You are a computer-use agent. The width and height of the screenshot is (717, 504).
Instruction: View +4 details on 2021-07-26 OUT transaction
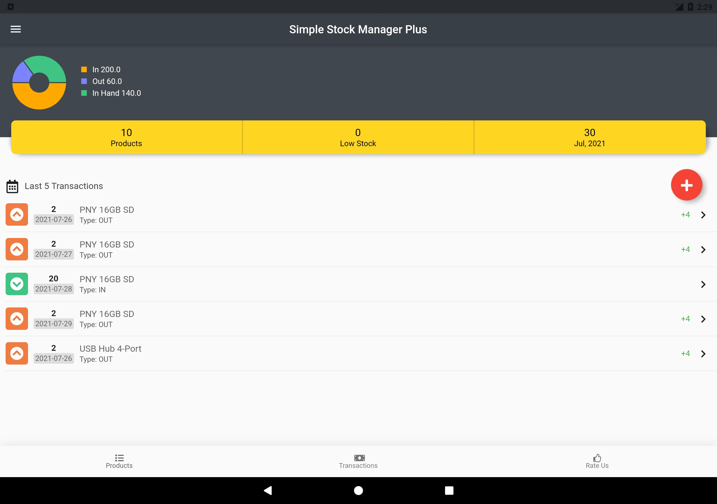[684, 214]
